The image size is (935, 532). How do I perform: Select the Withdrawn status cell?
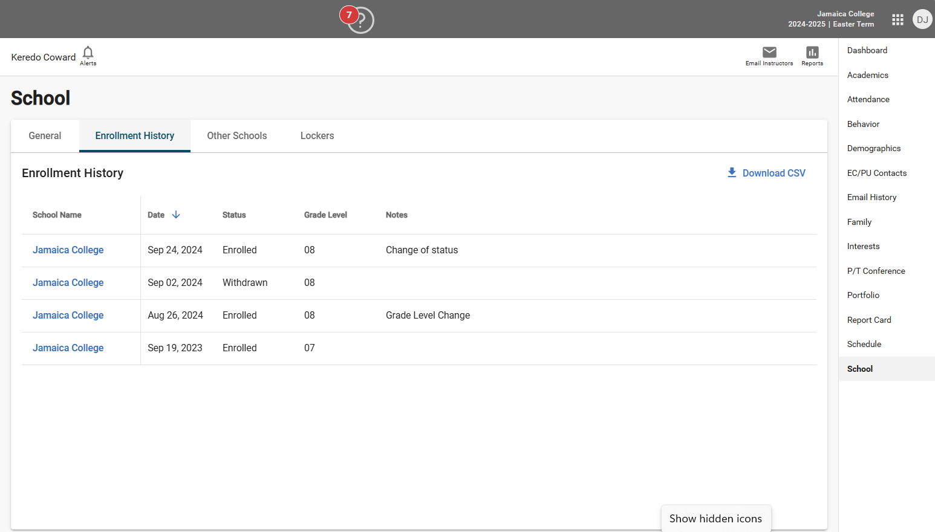pyautogui.click(x=245, y=283)
